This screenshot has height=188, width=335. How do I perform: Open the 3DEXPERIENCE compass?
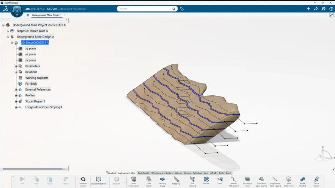tap(17, 11)
